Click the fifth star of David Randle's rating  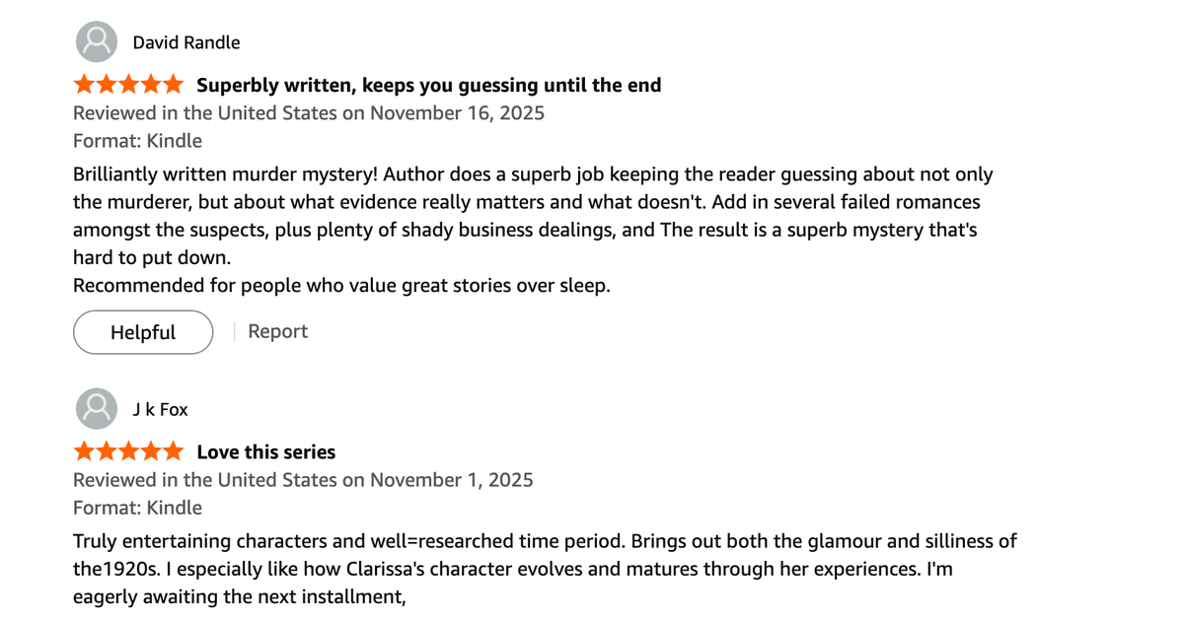tap(175, 84)
